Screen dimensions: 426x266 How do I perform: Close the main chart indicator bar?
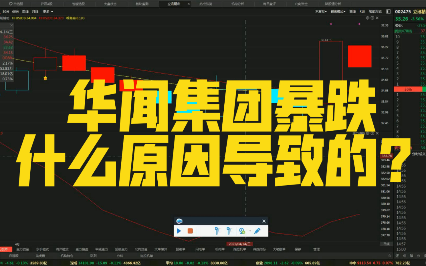[377, 18]
